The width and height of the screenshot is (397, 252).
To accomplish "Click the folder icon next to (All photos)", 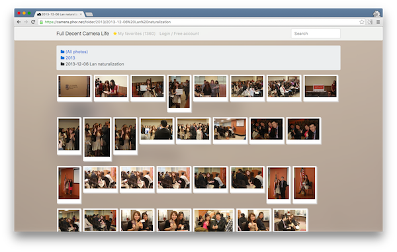I will tap(63, 52).
